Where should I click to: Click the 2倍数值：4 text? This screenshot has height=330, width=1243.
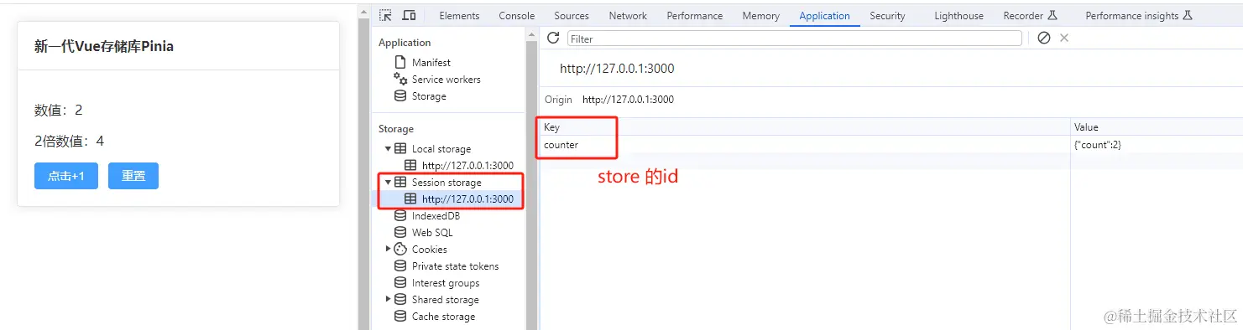[x=69, y=142]
